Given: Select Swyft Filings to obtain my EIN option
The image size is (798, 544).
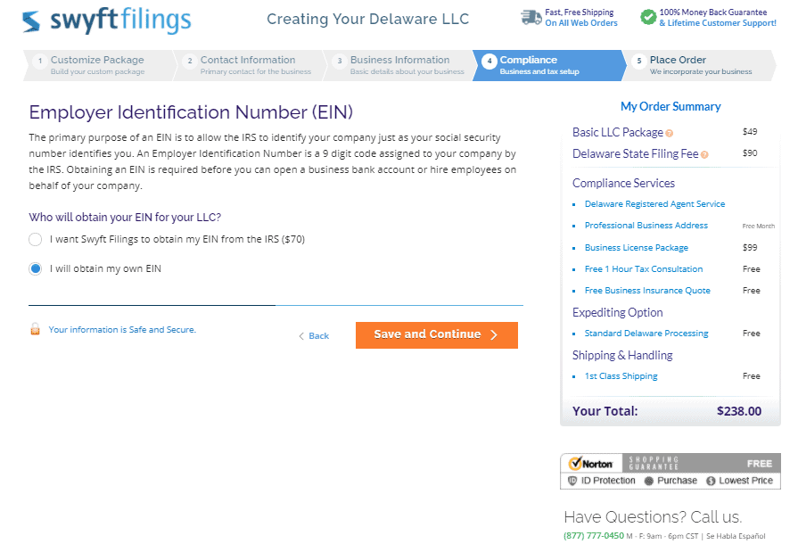Looking at the screenshot, I should click(x=35, y=239).
